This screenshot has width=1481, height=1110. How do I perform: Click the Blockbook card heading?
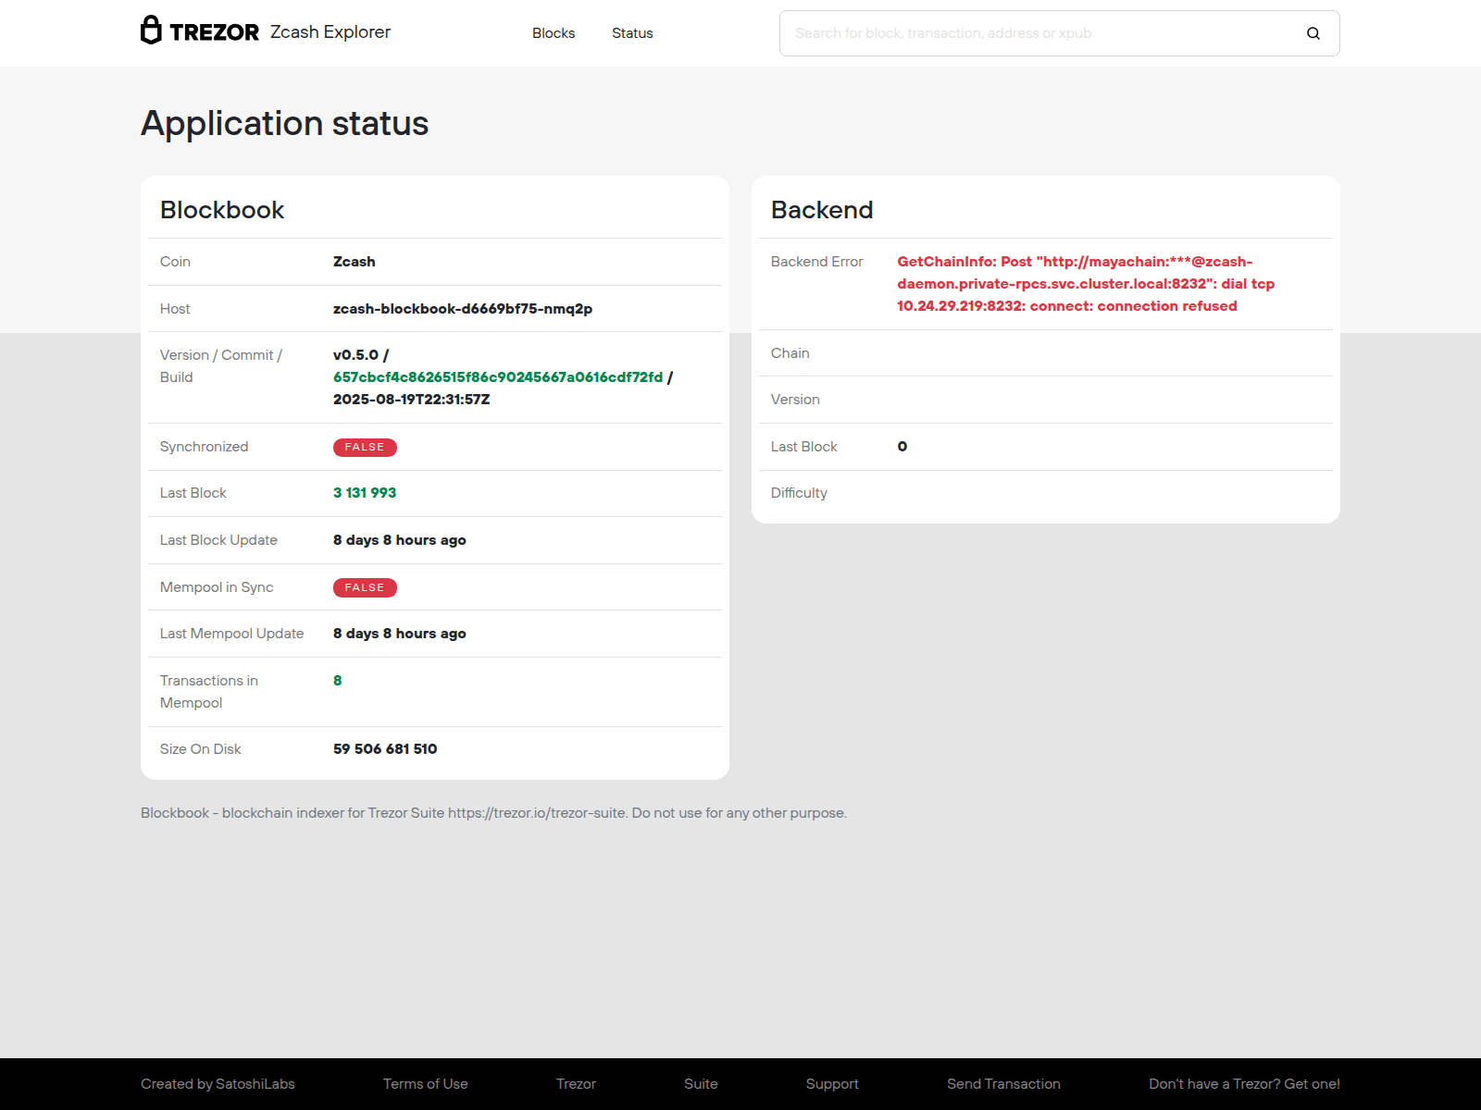222,210
